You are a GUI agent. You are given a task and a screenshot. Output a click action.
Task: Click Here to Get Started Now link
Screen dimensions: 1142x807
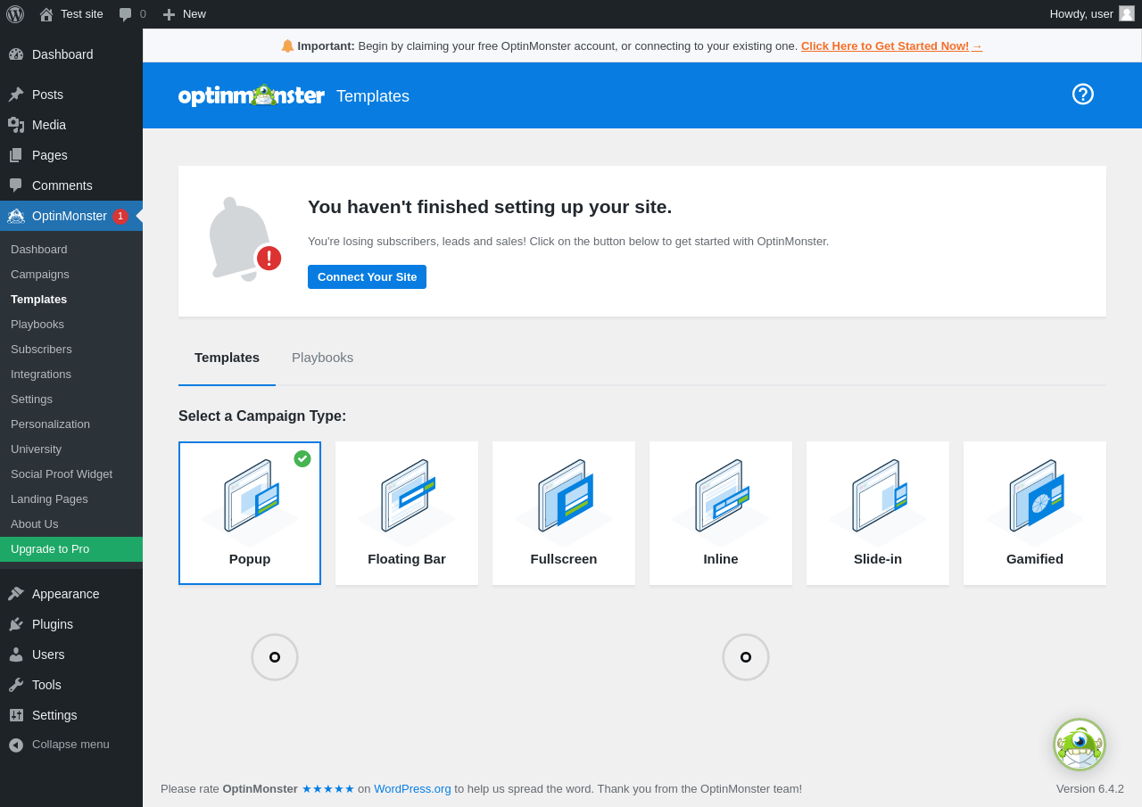tap(891, 45)
